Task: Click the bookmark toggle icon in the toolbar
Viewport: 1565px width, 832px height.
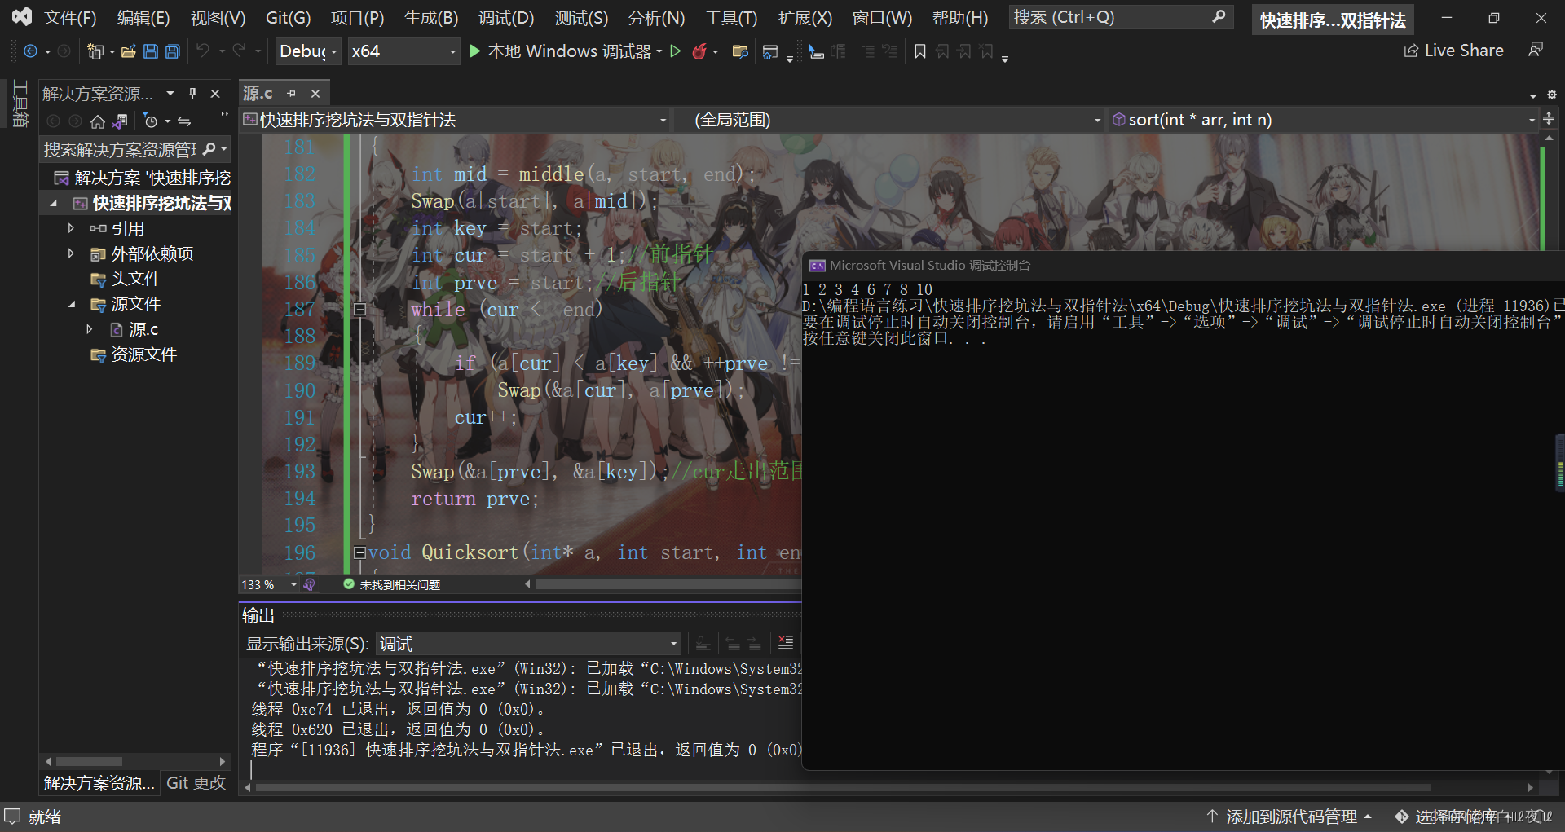Action: click(920, 51)
